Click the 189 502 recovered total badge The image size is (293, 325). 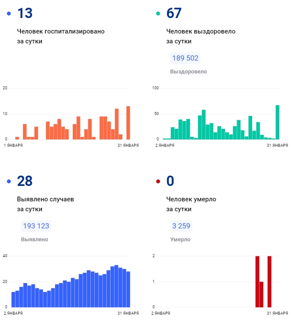click(x=185, y=58)
